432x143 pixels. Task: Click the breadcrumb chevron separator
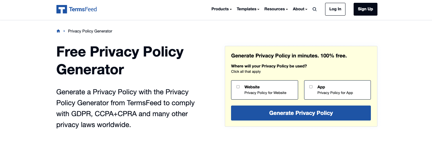(x=64, y=31)
